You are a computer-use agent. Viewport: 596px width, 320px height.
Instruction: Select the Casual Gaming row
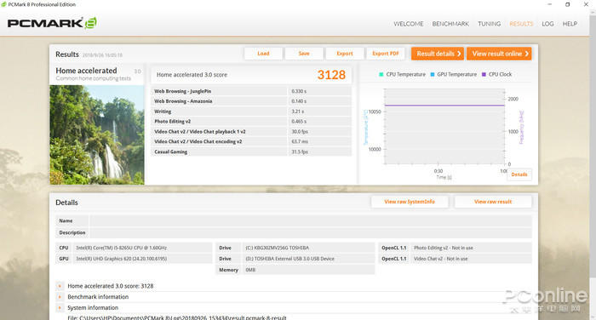(x=251, y=151)
